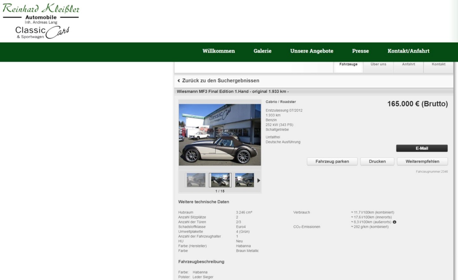Click the Weitere technische Daten heading
Screen dimensions: 458x280
[204, 202]
